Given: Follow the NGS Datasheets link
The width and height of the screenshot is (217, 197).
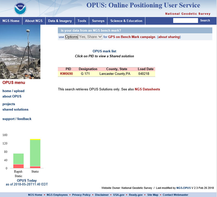Looking at the screenshot, I should [147, 89].
